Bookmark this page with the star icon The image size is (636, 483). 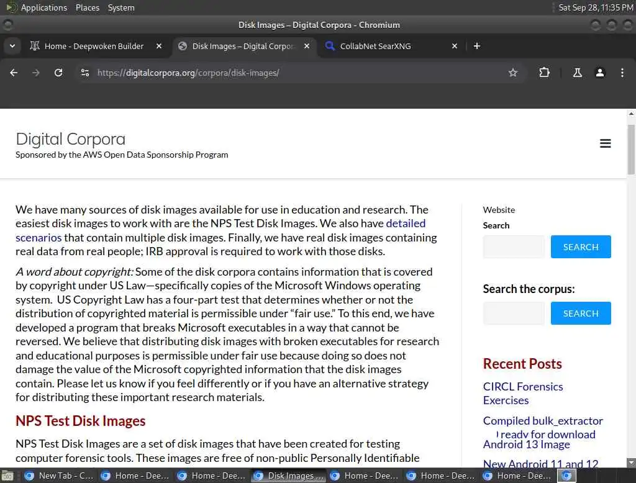click(512, 73)
